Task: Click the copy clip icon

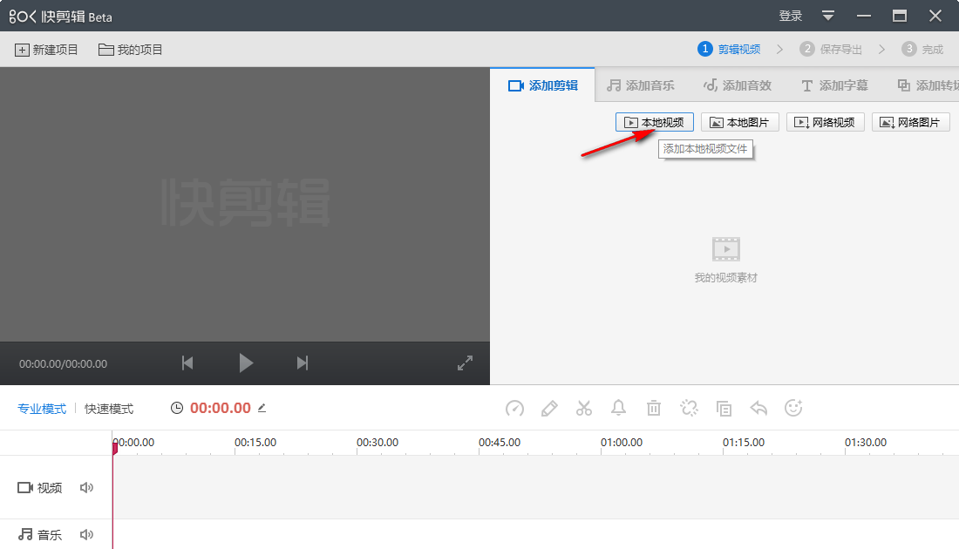Action: coord(724,409)
